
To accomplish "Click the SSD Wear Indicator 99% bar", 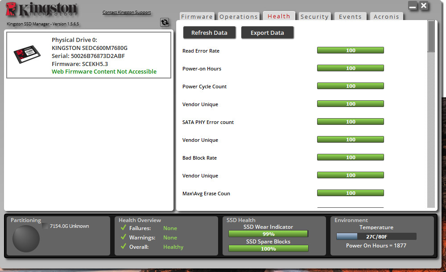I will [x=268, y=234].
